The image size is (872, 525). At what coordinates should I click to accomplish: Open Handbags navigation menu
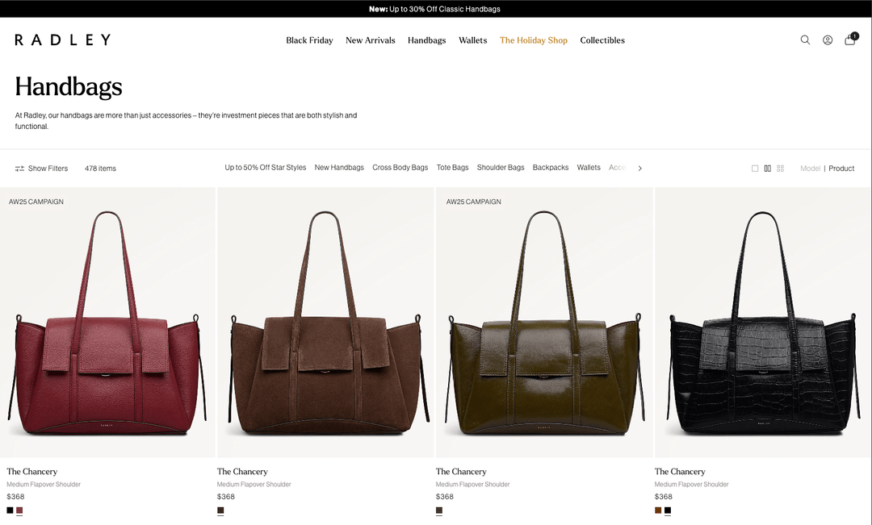point(426,40)
